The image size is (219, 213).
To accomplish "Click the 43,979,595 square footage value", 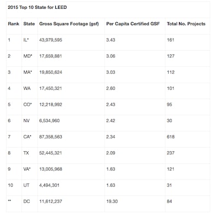I will click(50, 40).
